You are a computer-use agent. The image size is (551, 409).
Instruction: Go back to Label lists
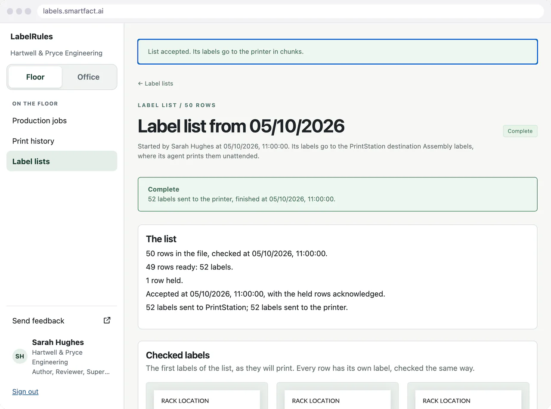pos(155,84)
